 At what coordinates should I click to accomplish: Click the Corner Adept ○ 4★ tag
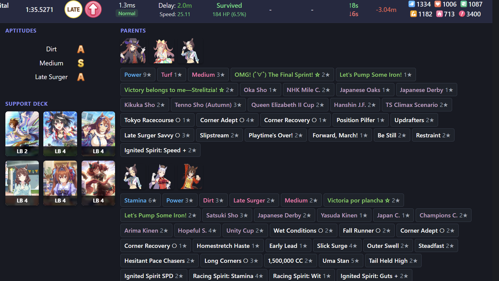(x=227, y=120)
